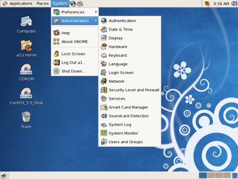Switch to the first workspace
The height and width of the screenshot is (179, 238).
[203, 175]
